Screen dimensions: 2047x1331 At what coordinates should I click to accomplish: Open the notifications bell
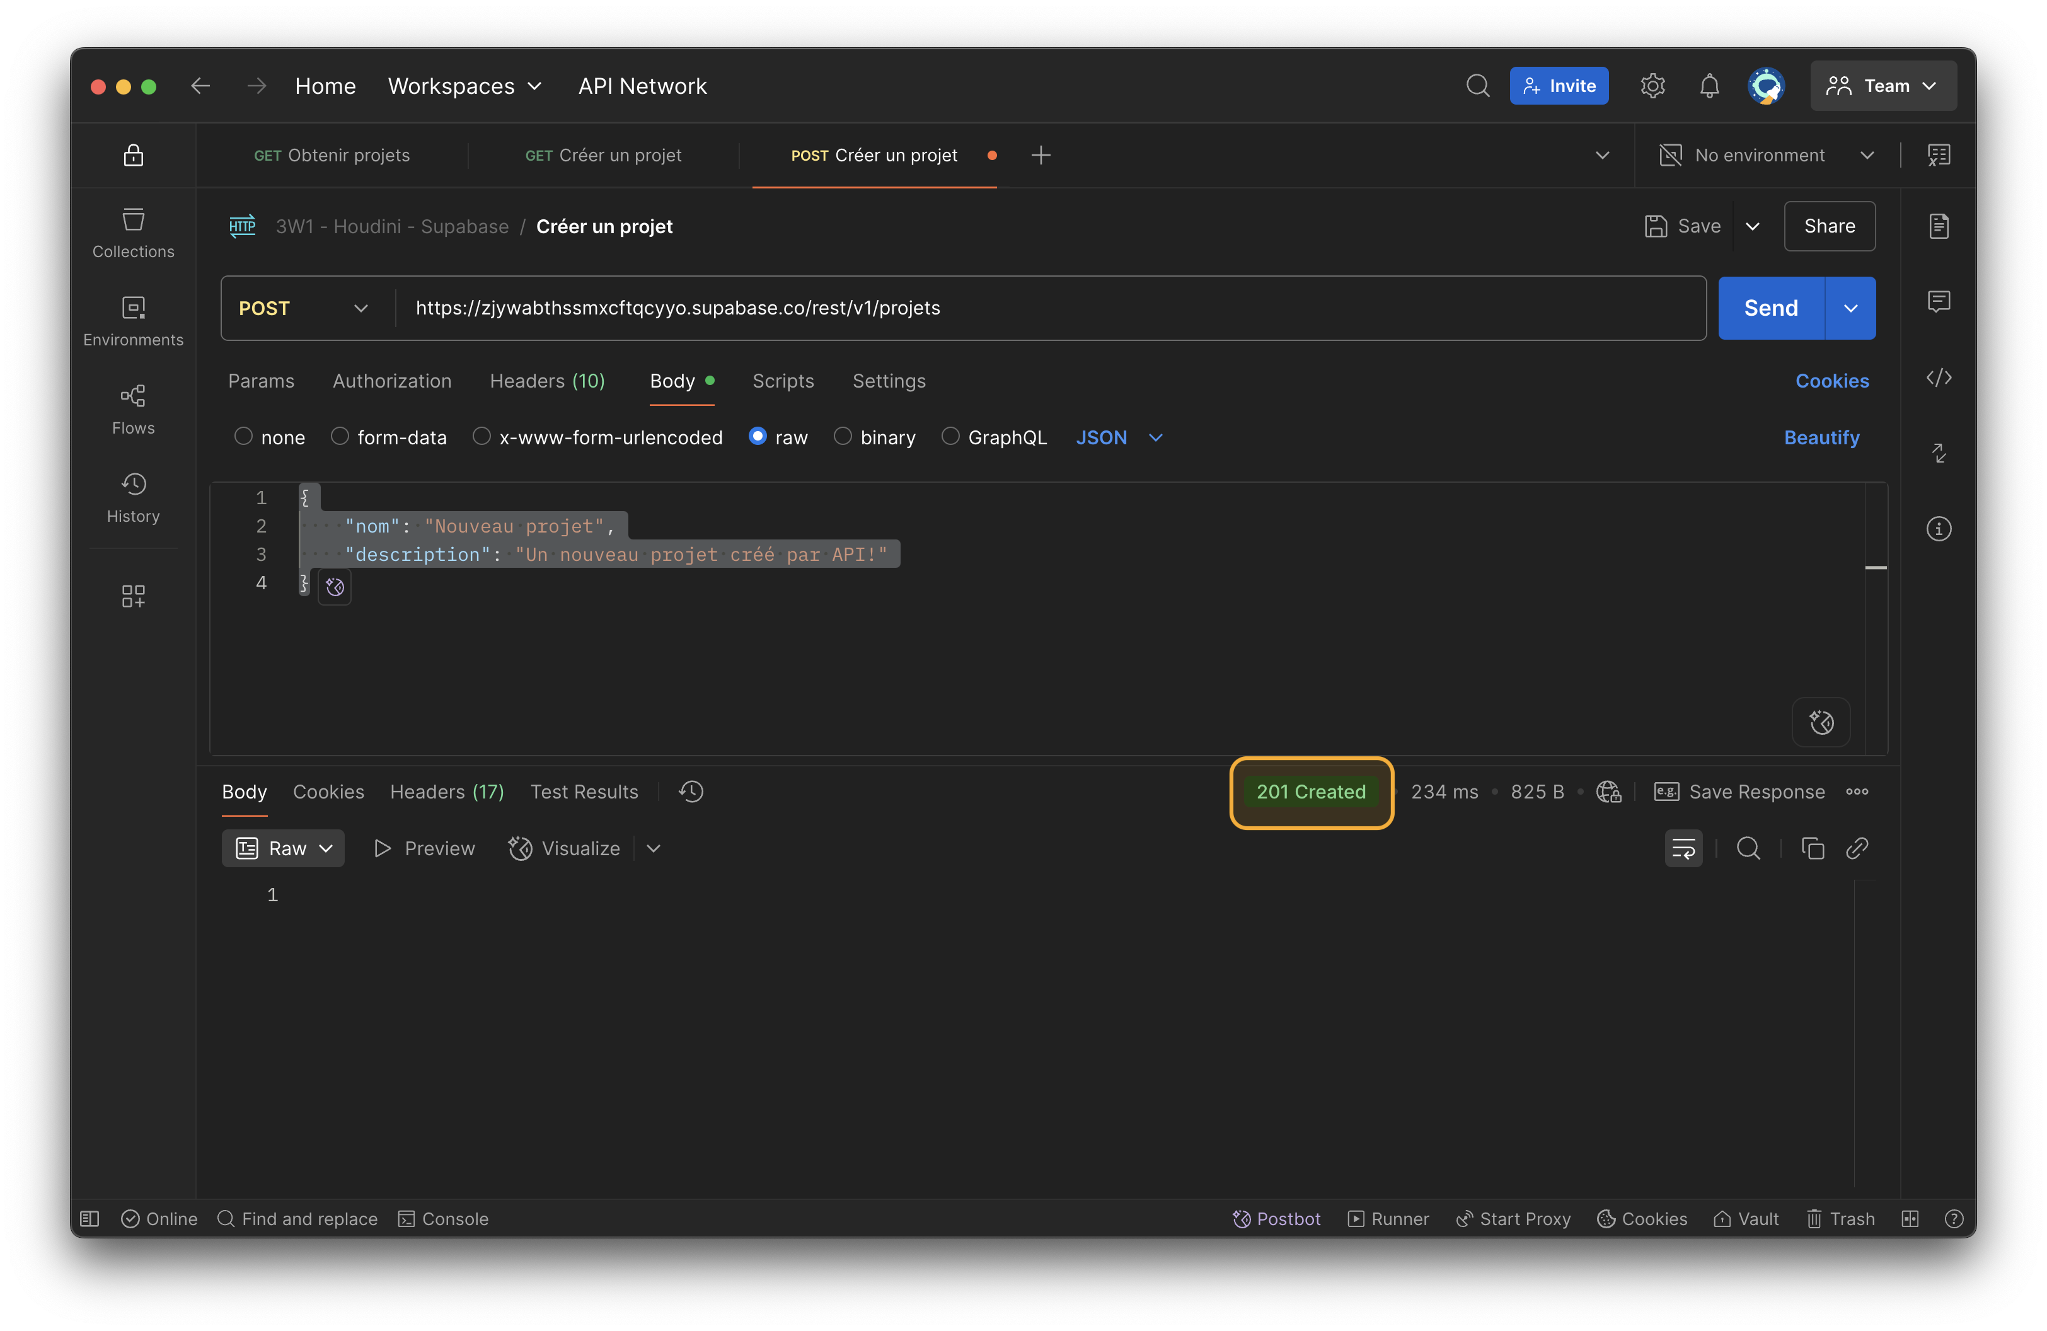click(1709, 86)
